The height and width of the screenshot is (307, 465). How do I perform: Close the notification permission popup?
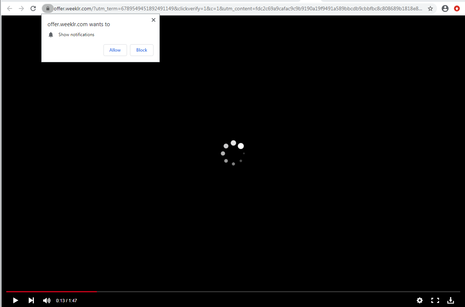[154, 20]
